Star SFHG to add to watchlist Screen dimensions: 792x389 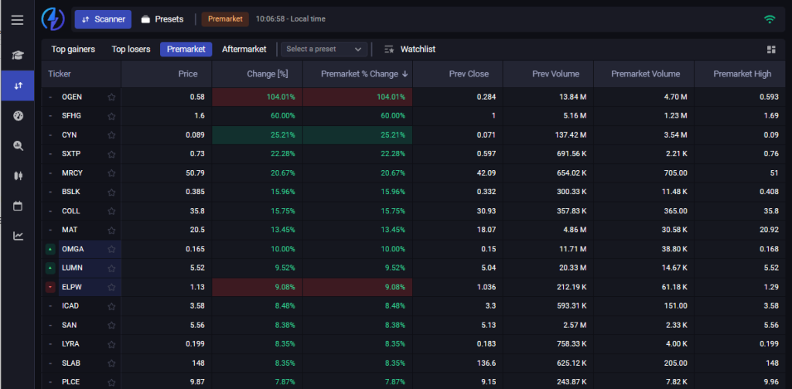[x=111, y=116]
